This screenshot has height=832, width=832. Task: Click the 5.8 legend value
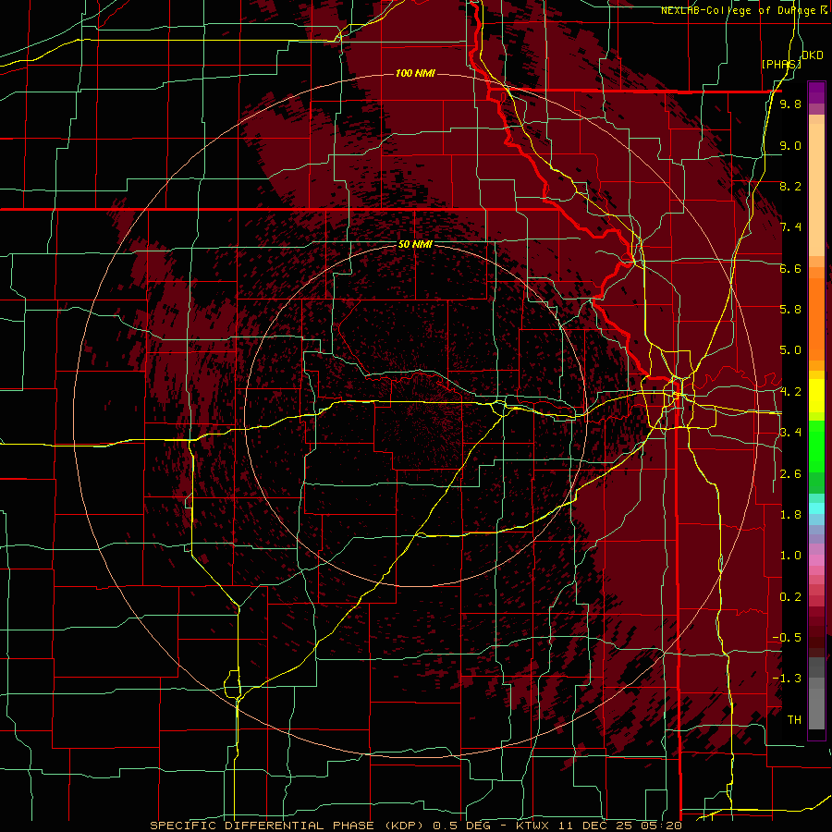[790, 310]
